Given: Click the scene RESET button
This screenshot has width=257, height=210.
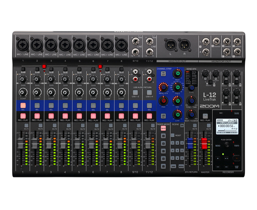Looking at the screenshot, I should click(172, 135).
